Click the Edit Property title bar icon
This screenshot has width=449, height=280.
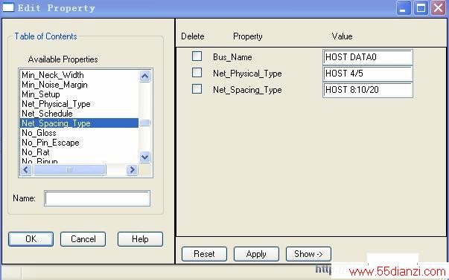(7, 7)
